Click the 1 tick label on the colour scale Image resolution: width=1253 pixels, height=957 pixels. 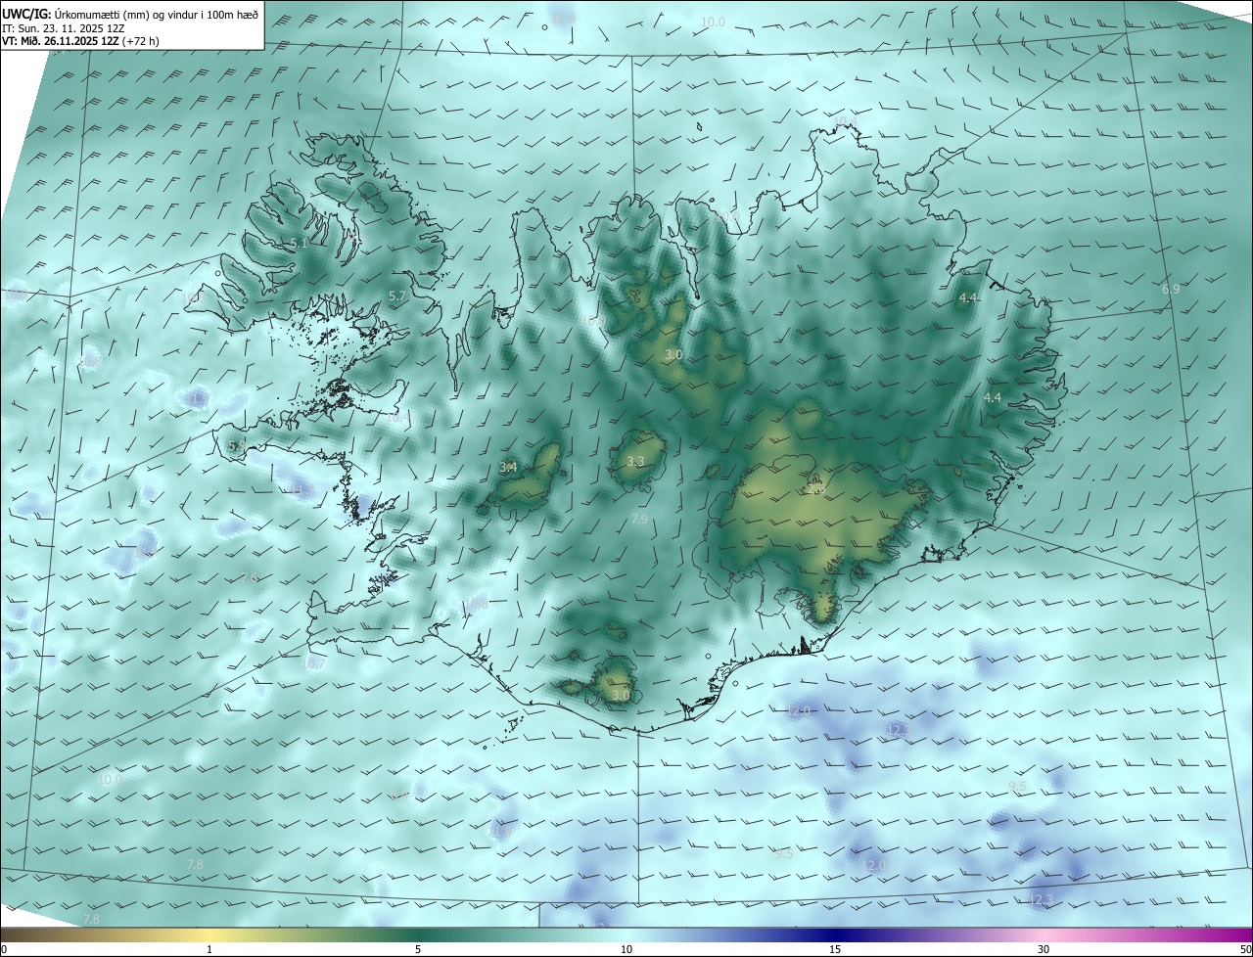(x=209, y=949)
